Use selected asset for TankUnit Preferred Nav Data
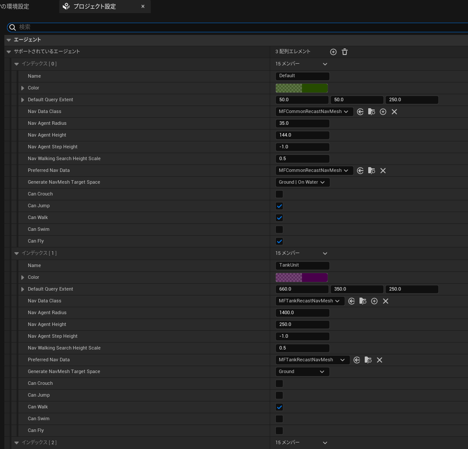The width and height of the screenshot is (468, 449). [x=357, y=360]
